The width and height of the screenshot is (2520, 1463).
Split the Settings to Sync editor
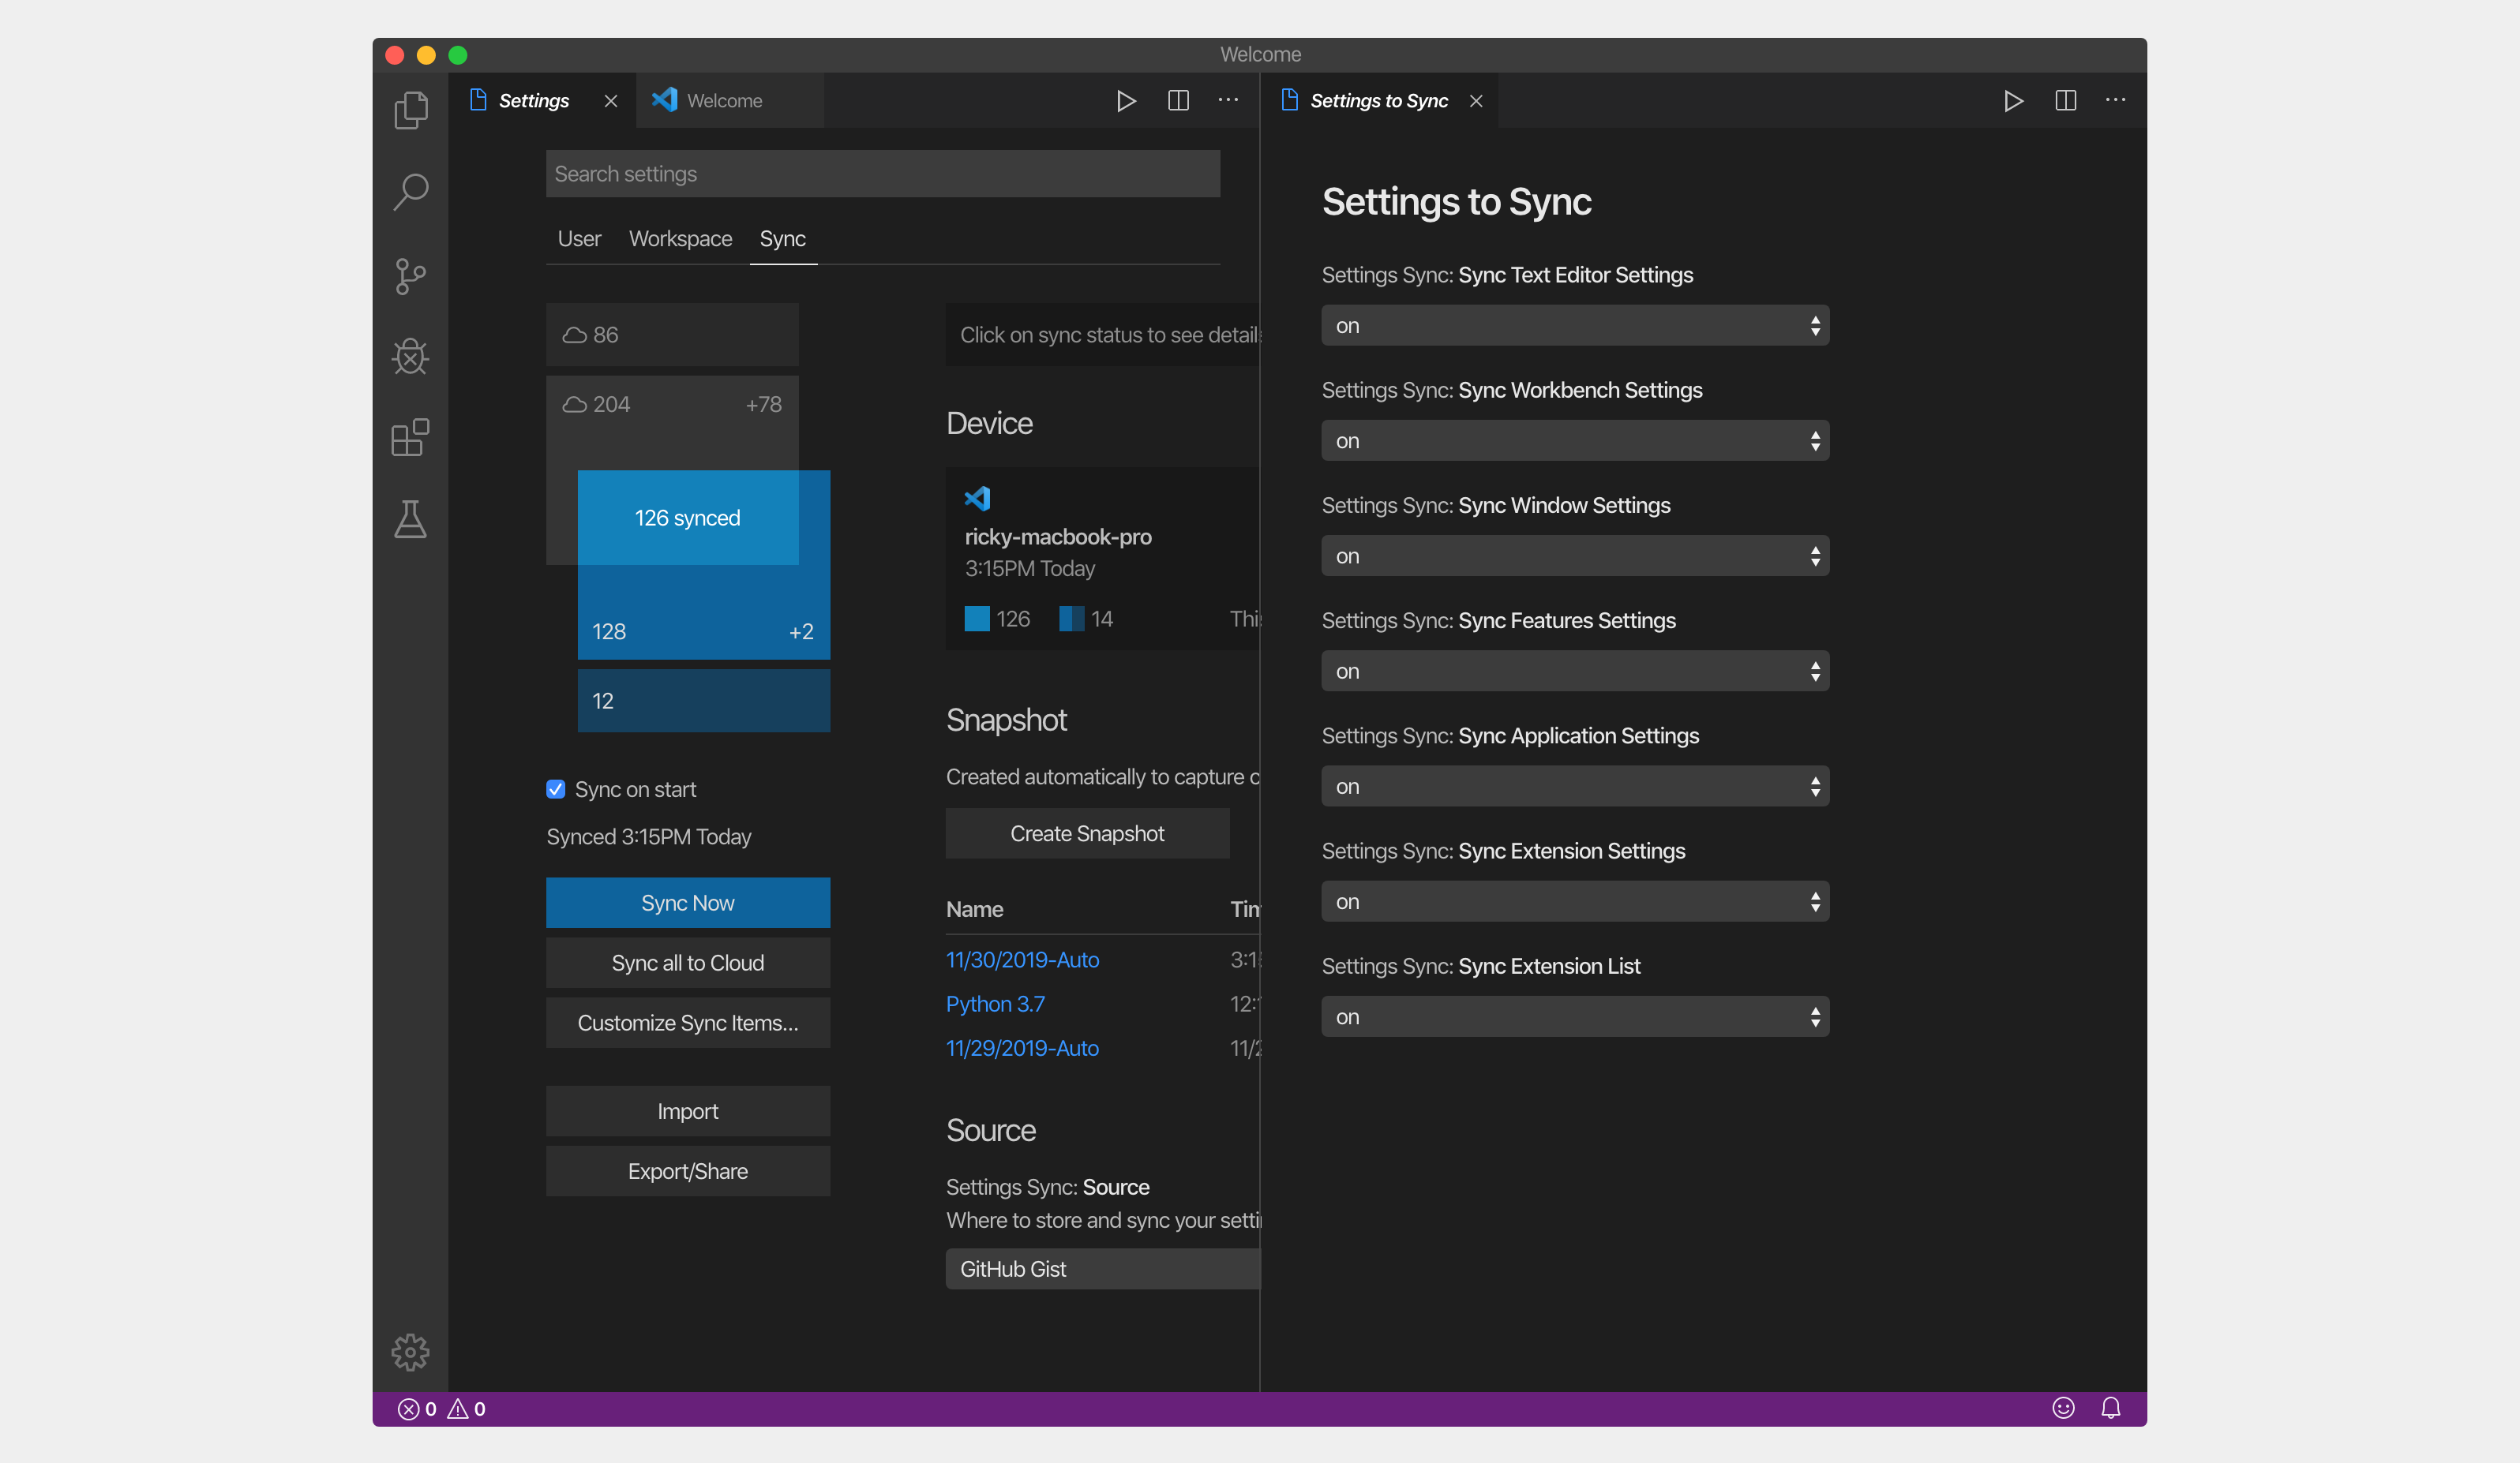[2065, 101]
